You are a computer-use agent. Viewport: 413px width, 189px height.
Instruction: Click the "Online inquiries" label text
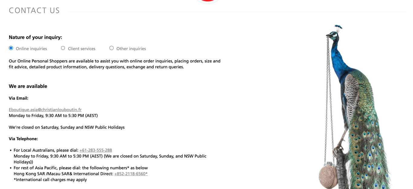pyautogui.click(x=31, y=49)
